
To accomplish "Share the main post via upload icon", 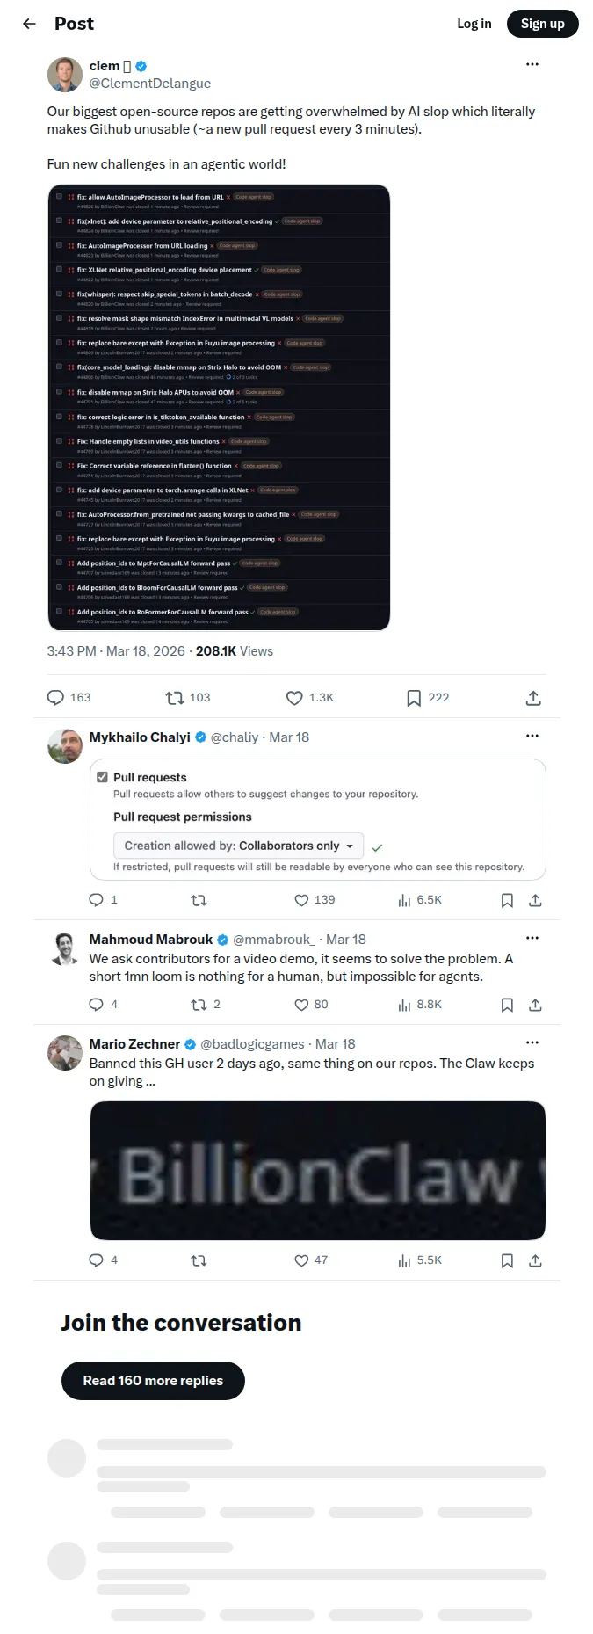I will pos(533,698).
